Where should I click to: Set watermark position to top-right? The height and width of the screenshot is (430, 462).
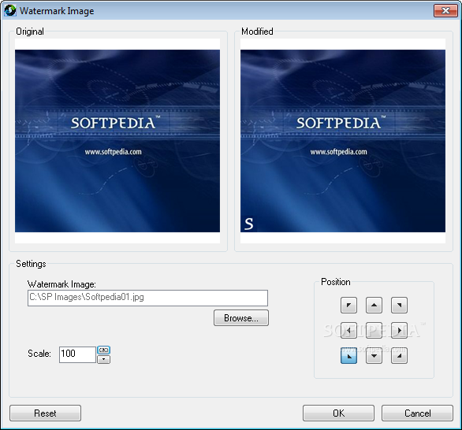click(399, 306)
